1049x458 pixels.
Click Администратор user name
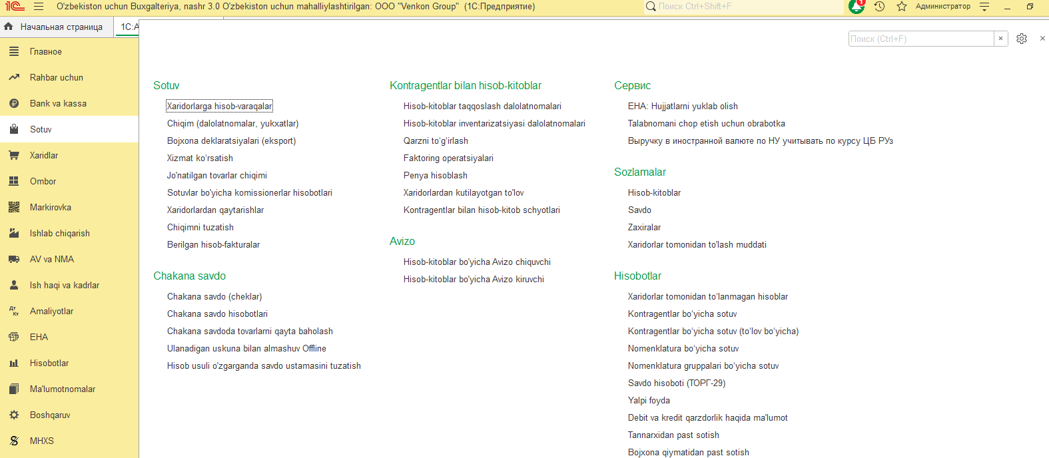pos(942,7)
